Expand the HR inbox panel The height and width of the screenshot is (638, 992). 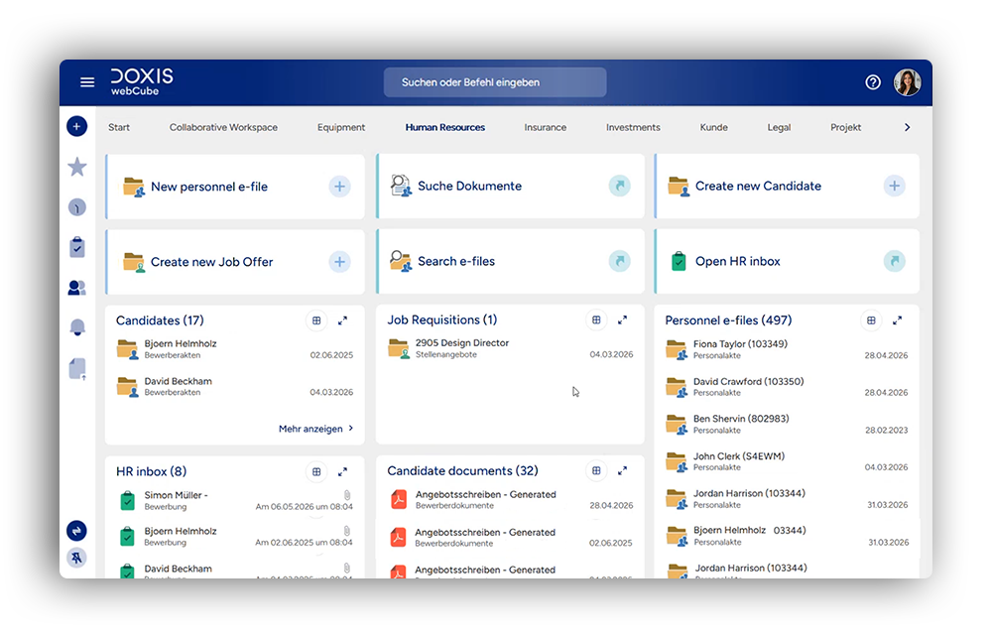343,472
